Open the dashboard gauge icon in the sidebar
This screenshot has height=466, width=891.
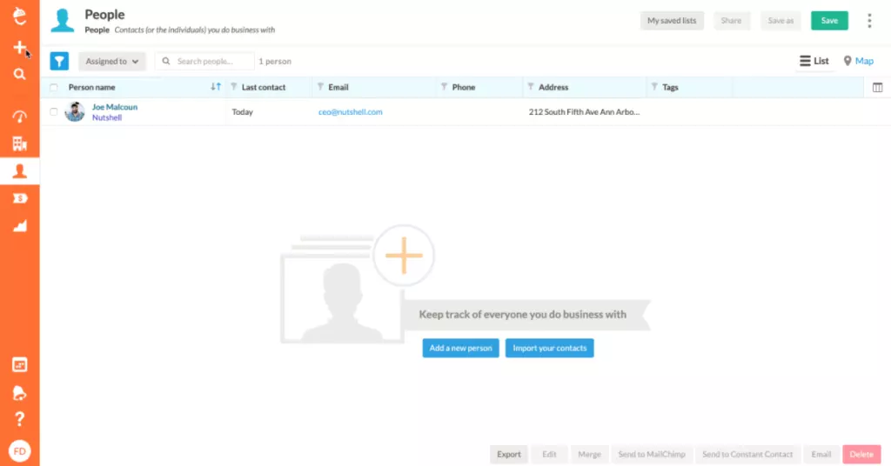(x=19, y=116)
